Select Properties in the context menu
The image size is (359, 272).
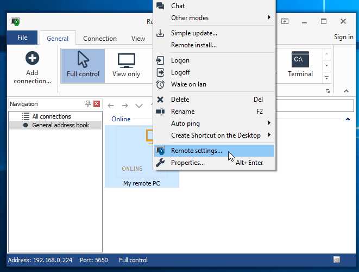pos(188,163)
